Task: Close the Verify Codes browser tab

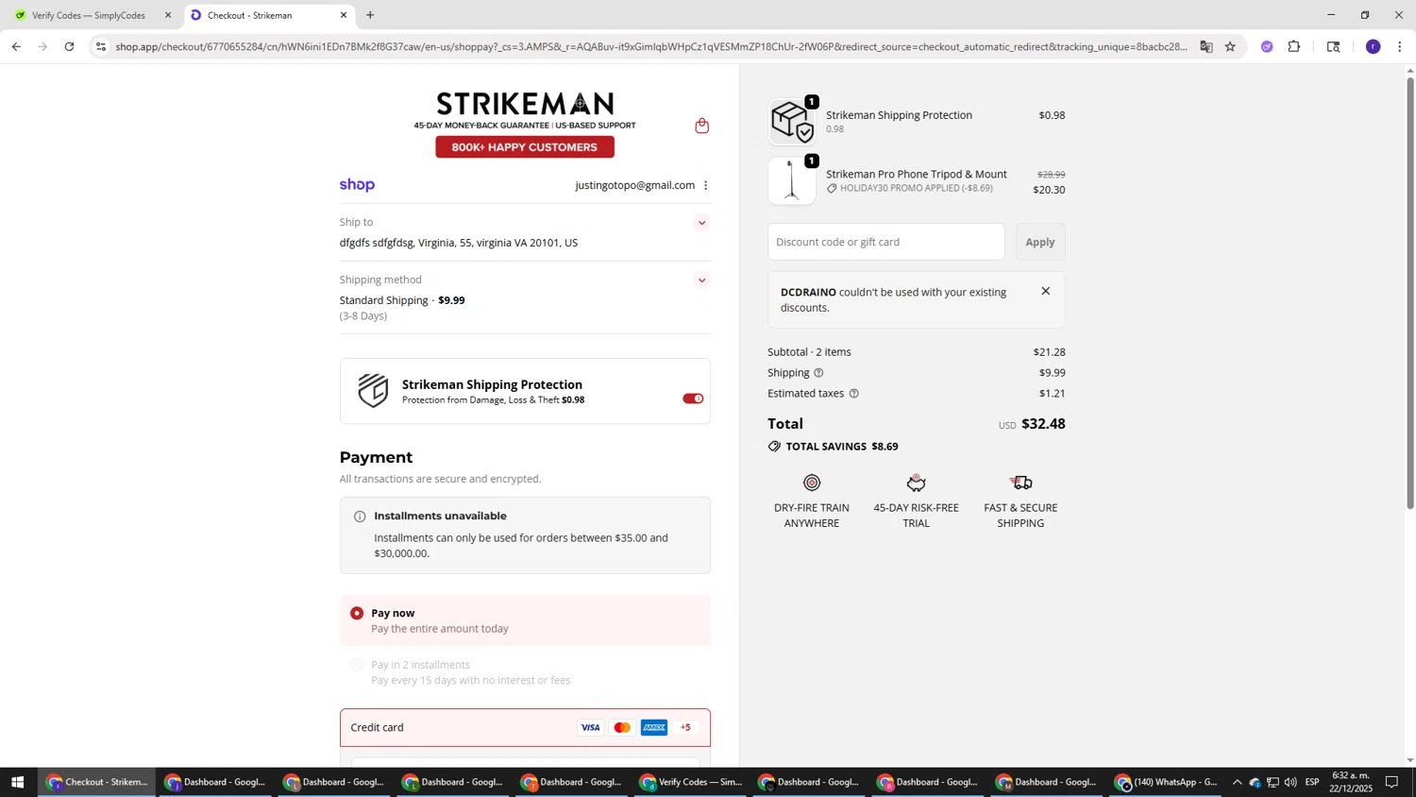Action: pyautogui.click(x=168, y=15)
